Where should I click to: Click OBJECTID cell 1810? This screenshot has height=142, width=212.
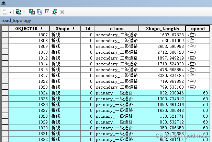pos(29,52)
